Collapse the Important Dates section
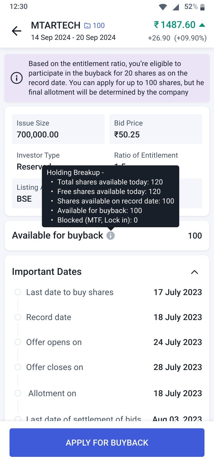This screenshot has width=214, height=464. 194,272
